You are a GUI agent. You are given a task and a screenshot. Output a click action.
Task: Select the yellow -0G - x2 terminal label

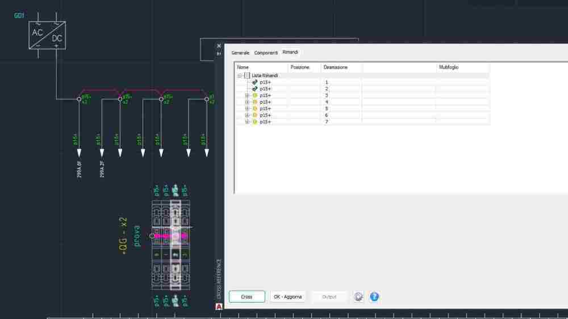(123, 236)
